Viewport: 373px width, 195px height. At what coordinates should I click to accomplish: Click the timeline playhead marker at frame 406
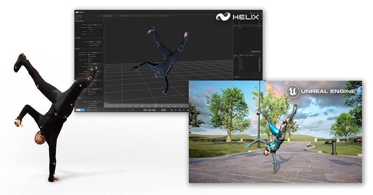(156, 106)
